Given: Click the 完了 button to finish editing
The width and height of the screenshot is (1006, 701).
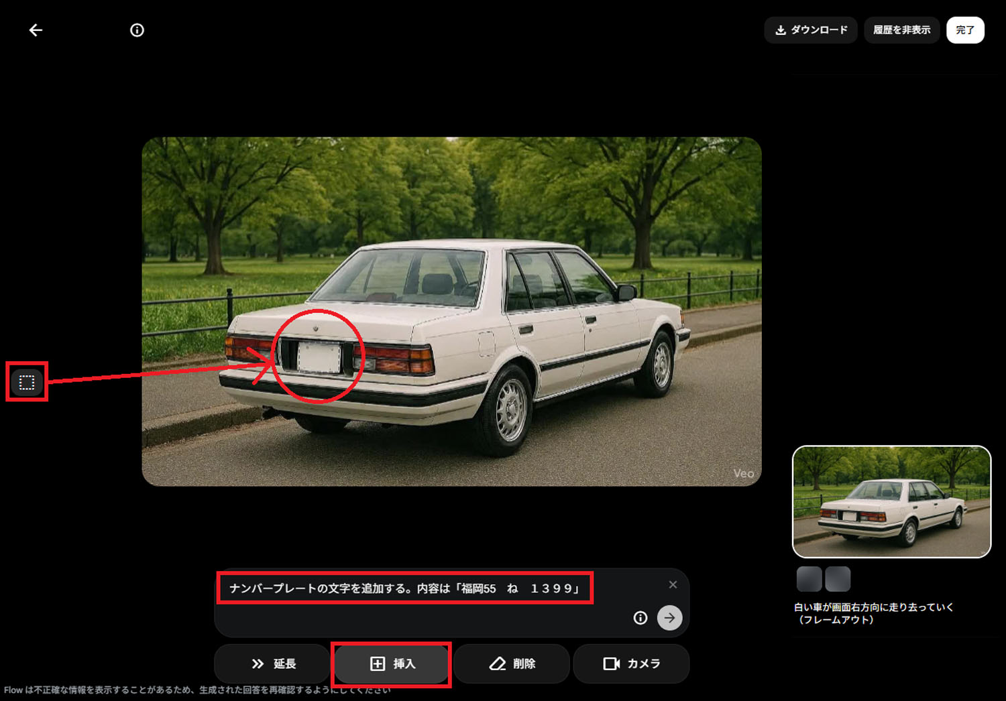Looking at the screenshot, I should click(965, 29).
